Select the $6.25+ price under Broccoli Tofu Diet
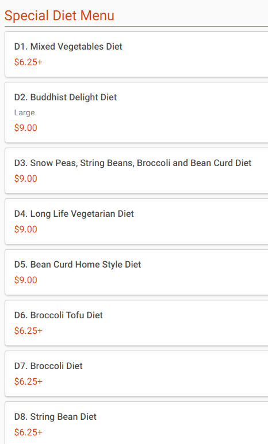The image size is (268, 444). tap(28, 331)
